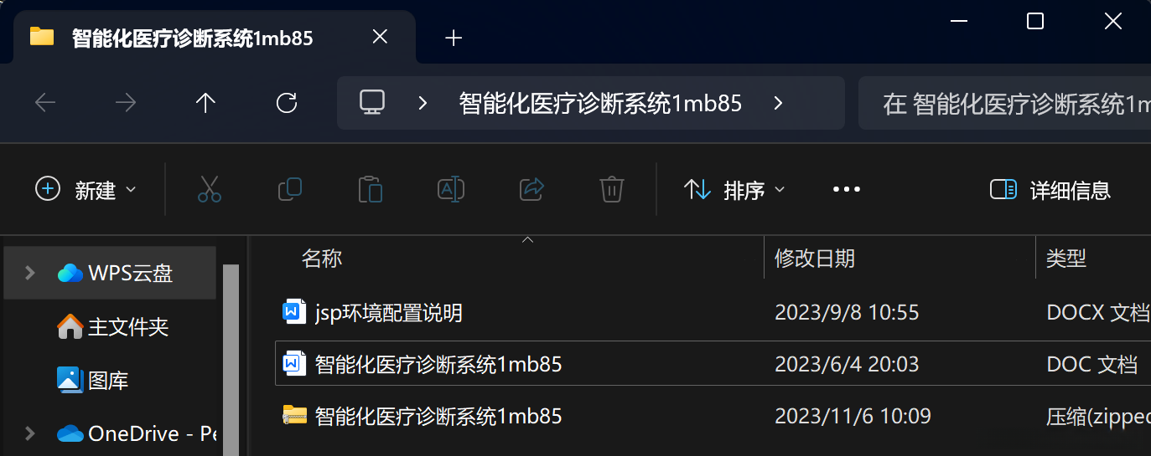The height and width of the screenshot is (456, 1151).
Task: Open the 新建 dropdown menu
Action: pos(86,190)
